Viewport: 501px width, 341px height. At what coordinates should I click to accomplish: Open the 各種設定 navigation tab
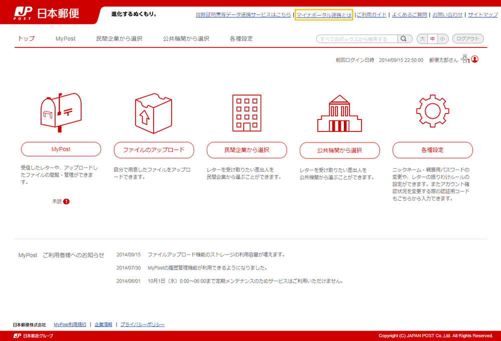(241, 38)
